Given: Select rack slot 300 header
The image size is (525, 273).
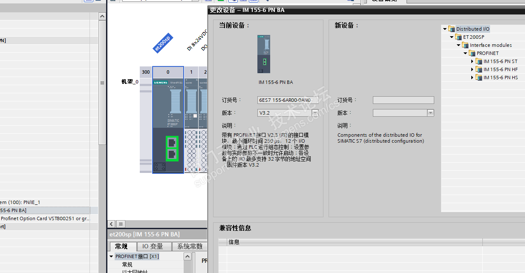Looking at the screenshot, I should point(146,72).
